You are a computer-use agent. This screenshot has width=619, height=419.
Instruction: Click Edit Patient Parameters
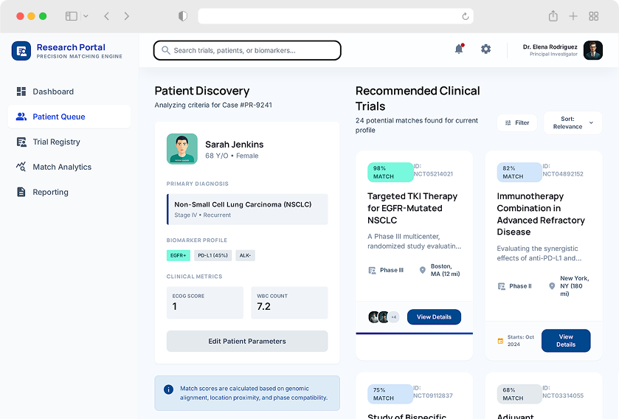coord(247,342)
